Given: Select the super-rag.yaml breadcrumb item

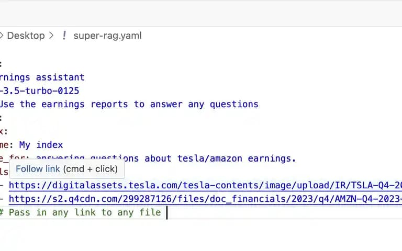Looking at the screenshot, I should 107,36.
